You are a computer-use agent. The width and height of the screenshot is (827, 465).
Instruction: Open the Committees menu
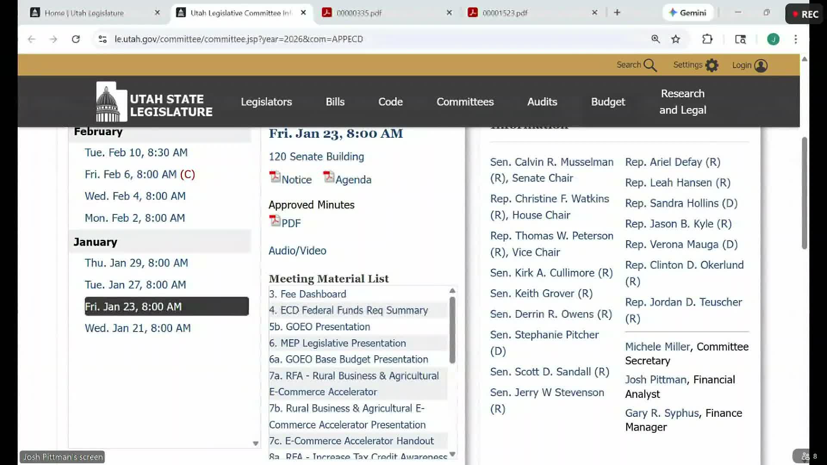coord(465,102)
